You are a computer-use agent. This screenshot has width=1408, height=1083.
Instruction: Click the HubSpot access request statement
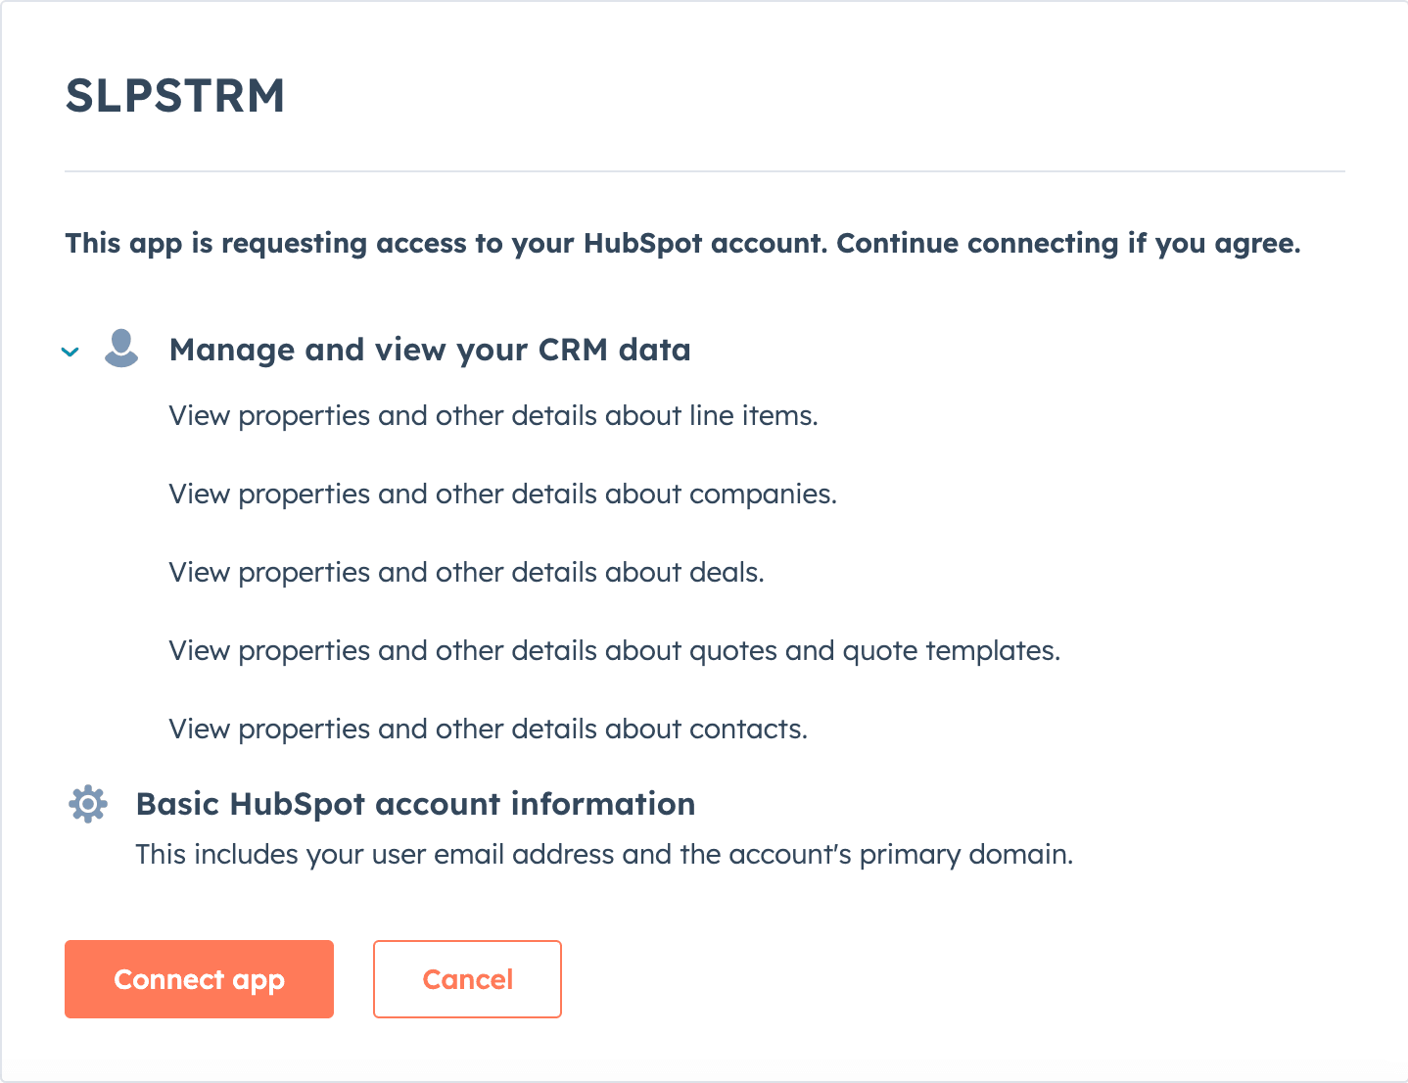pos(682,244)
